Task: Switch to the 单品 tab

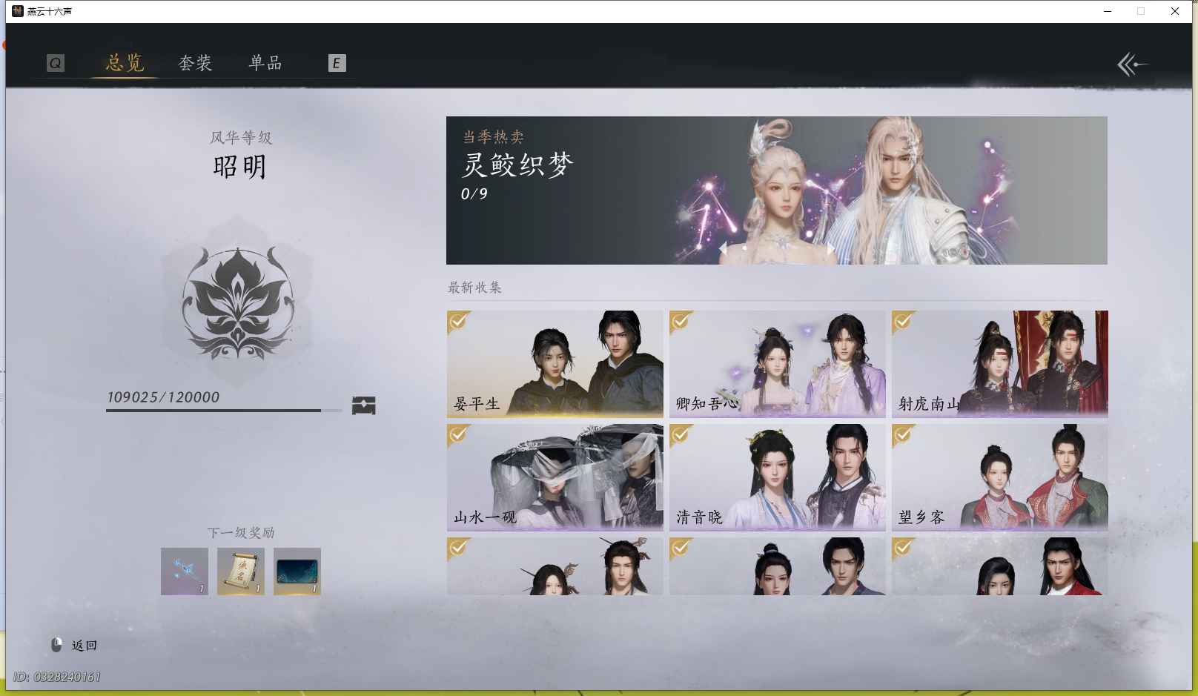Action: (x=265, y=63)
